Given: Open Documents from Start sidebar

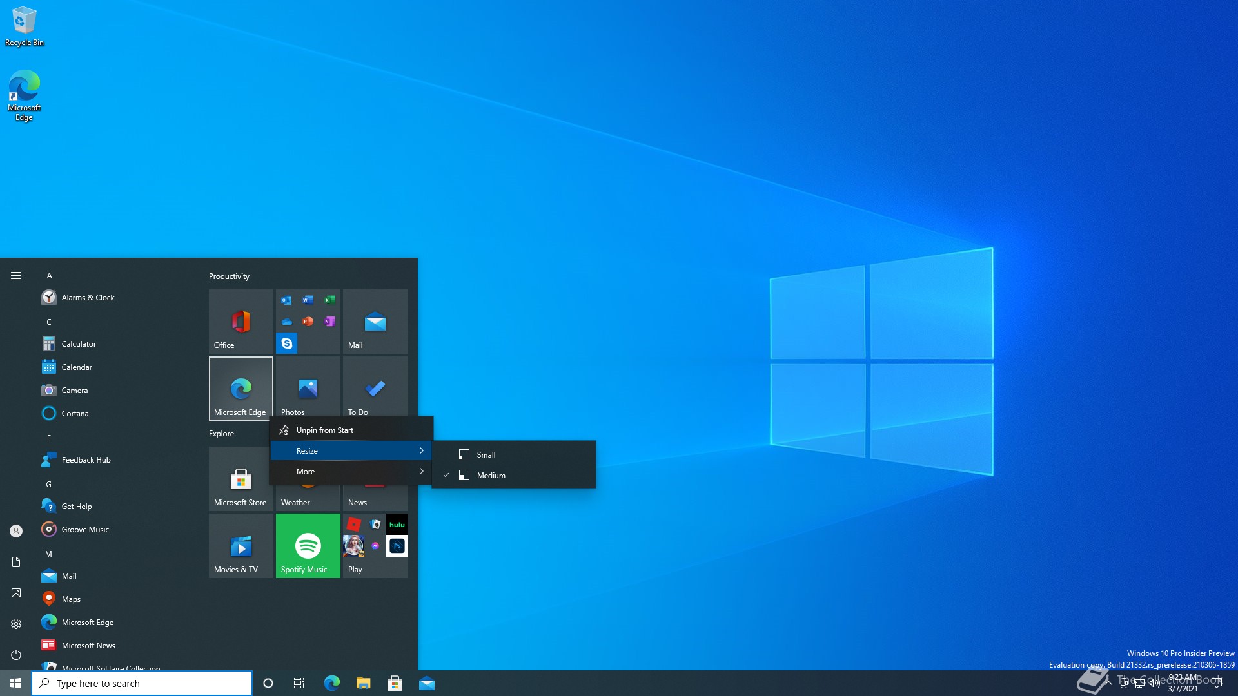Looking at the screenshot, I should (x=16, y=562).
